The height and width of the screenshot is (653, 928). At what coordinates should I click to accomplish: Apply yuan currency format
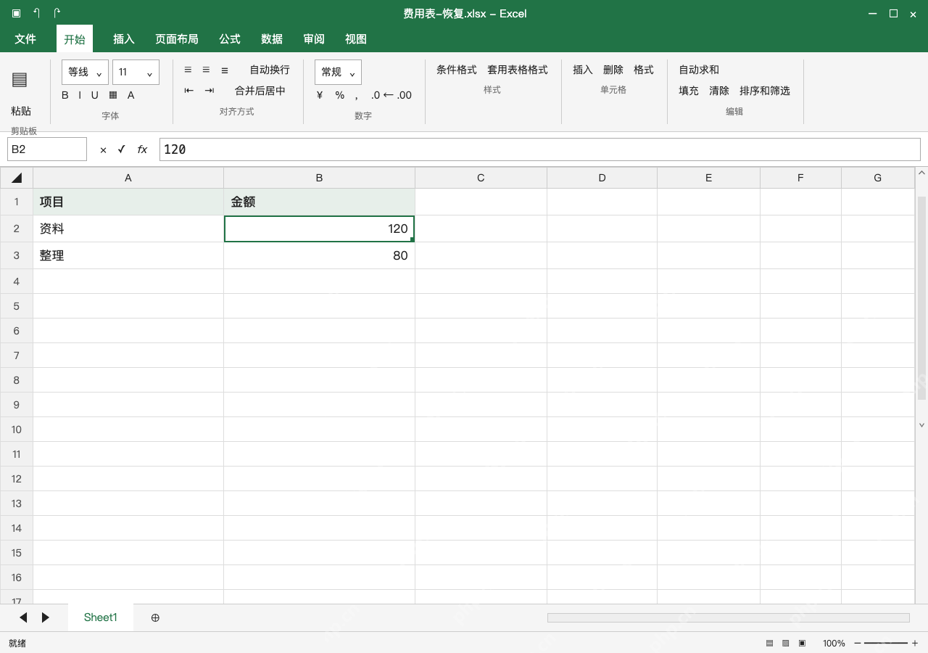(x=320, y=95)
